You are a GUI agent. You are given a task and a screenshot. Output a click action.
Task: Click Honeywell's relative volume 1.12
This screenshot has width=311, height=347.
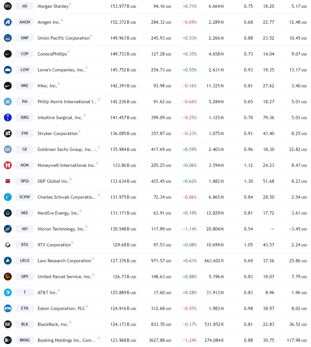click(x=248, y=166)
